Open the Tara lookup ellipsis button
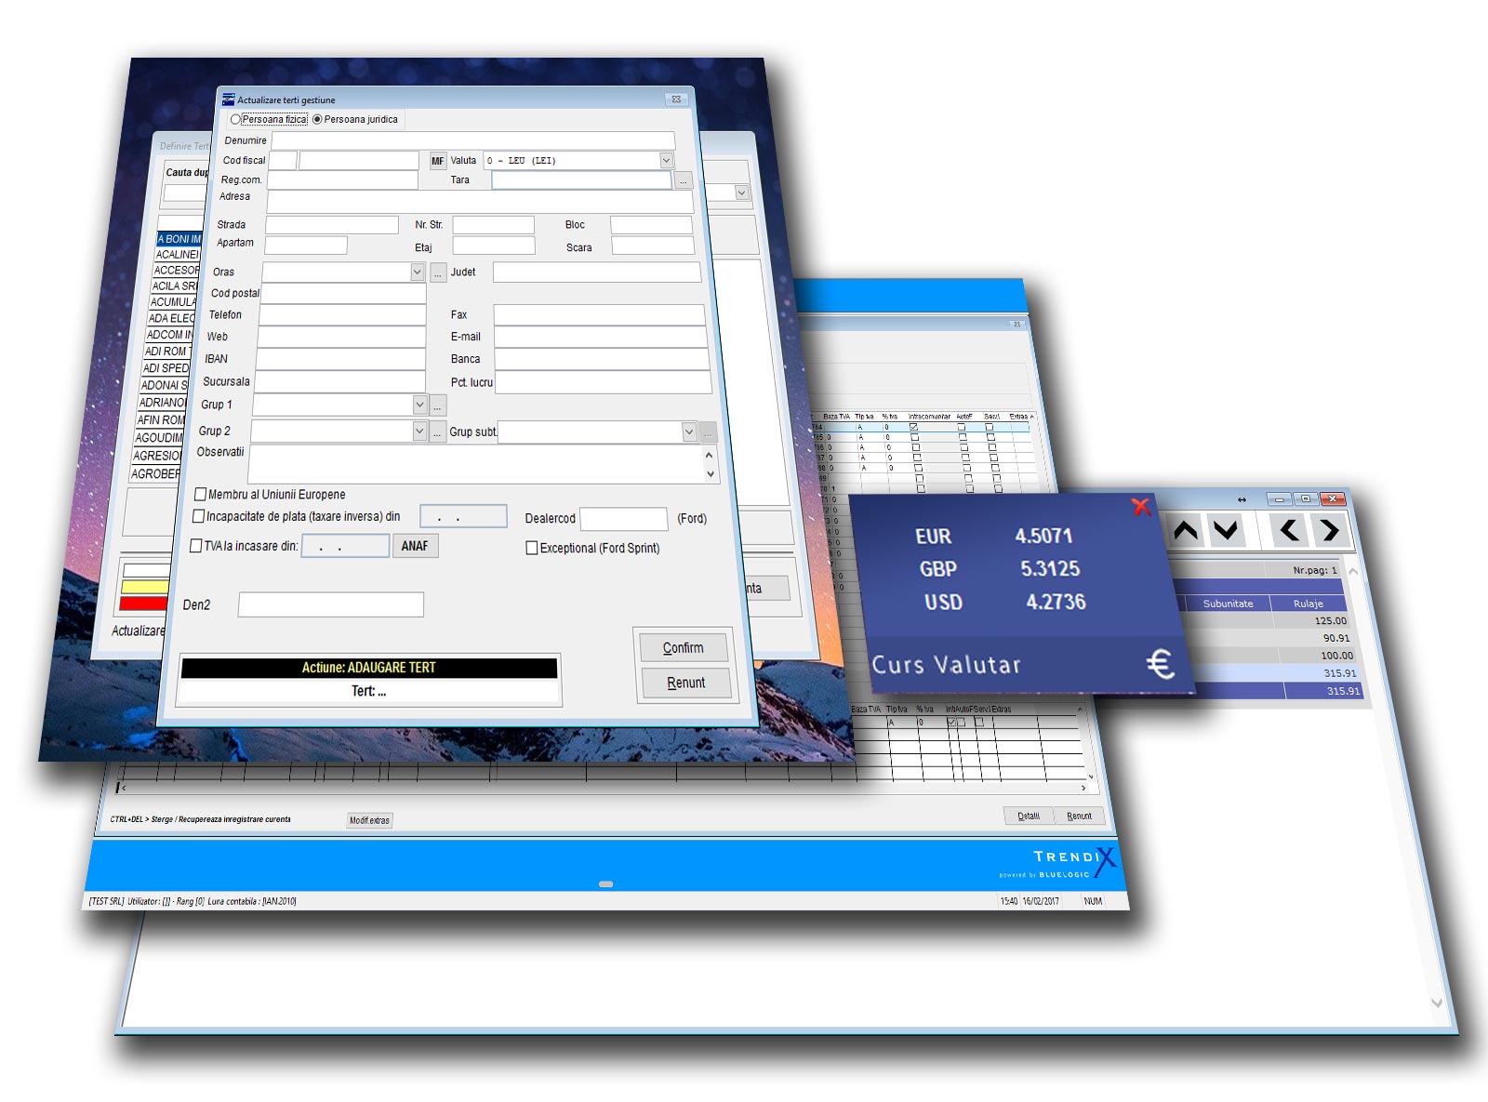 point(684,180)
